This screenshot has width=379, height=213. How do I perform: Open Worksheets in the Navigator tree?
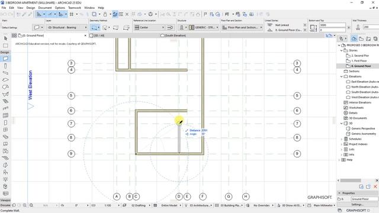[x=356, y=108]
